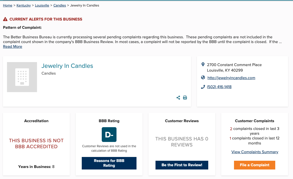
Task: Click the red alert warning triangle icon
Action: tap(5, 19)
